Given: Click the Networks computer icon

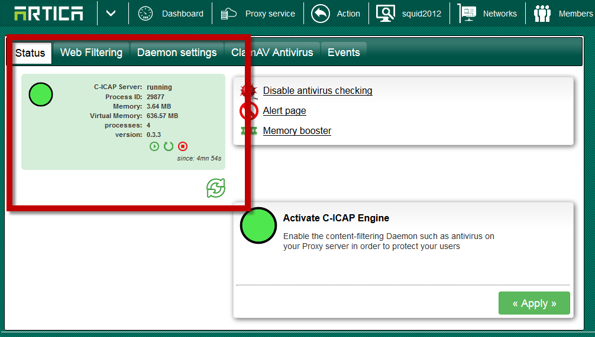Looking at the screenshot, I should [467, 13].
